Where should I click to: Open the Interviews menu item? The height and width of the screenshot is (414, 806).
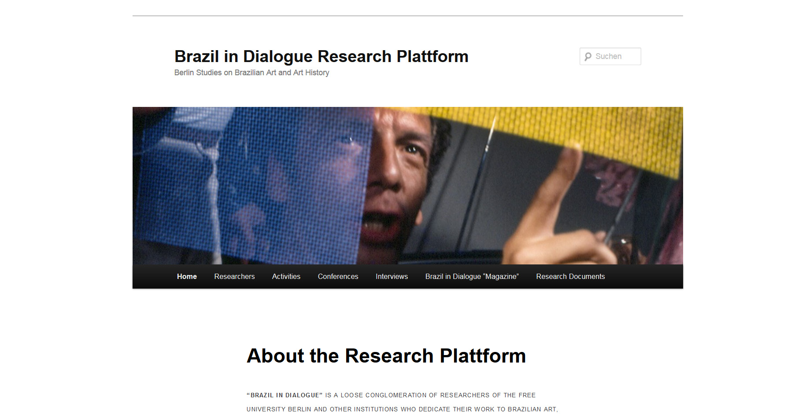tap(392, 276)
